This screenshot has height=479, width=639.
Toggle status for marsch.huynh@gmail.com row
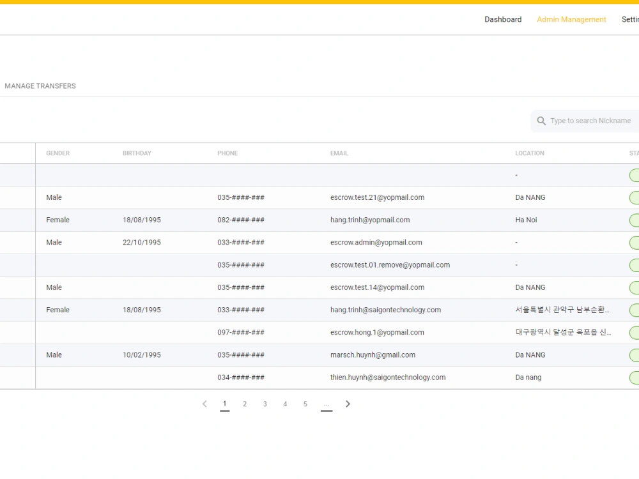point(635,354)
